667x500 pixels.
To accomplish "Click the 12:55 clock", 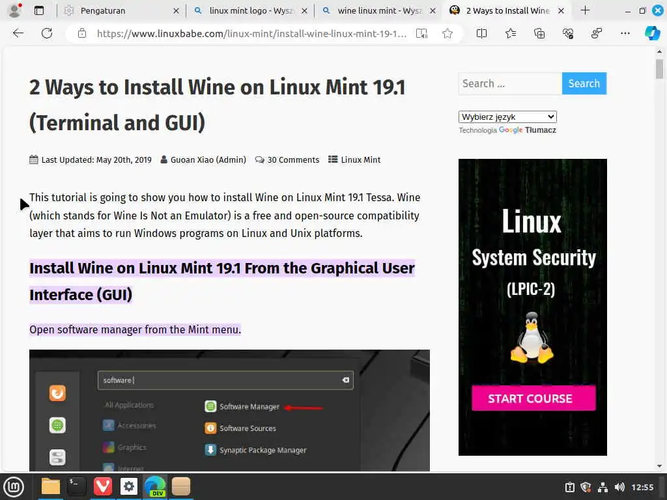I will (642, 487).
